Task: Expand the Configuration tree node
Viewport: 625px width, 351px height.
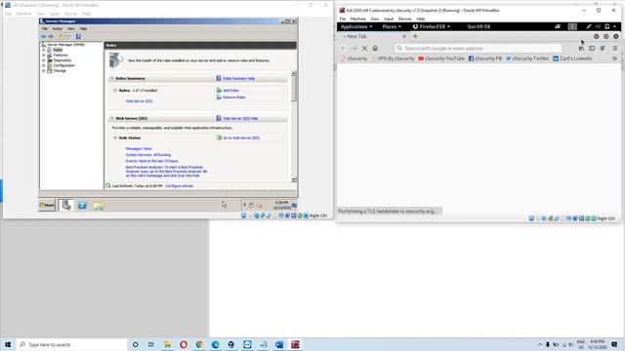Action: pos(43,65)
